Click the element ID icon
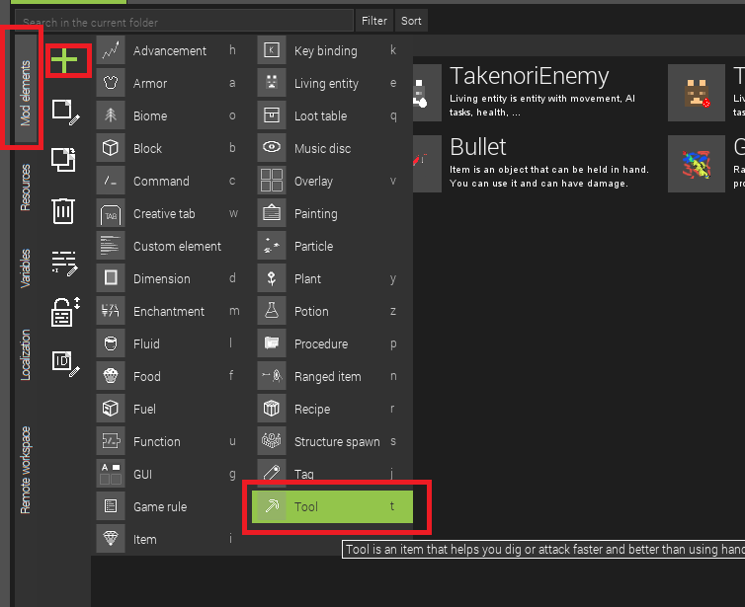 tap(64, 361)
